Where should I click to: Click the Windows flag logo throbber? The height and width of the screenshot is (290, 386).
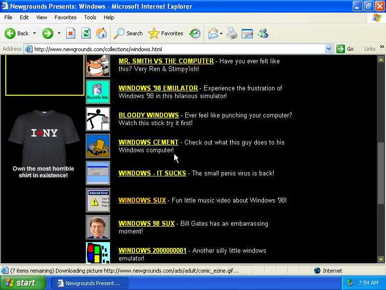click(377, 17)
